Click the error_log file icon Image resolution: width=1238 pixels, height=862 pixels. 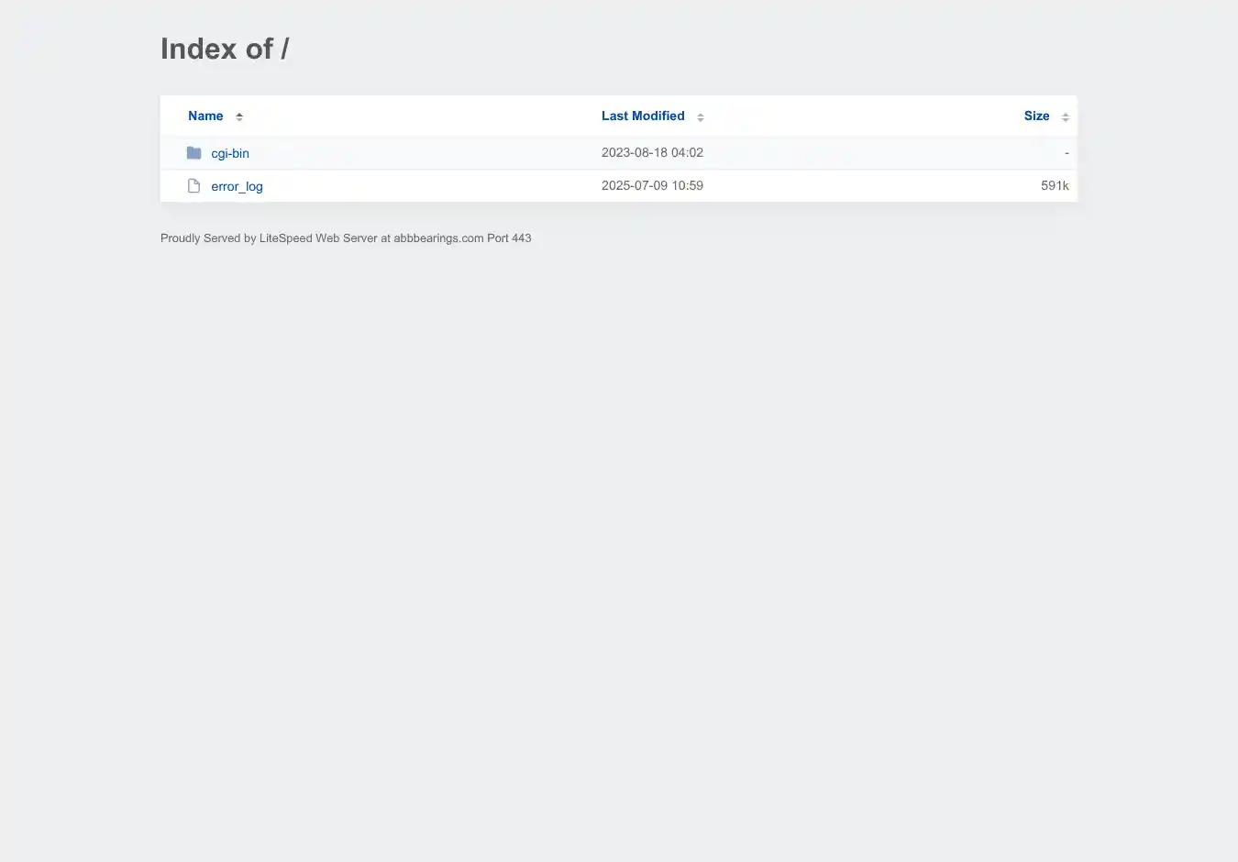(x=193, y=186)
